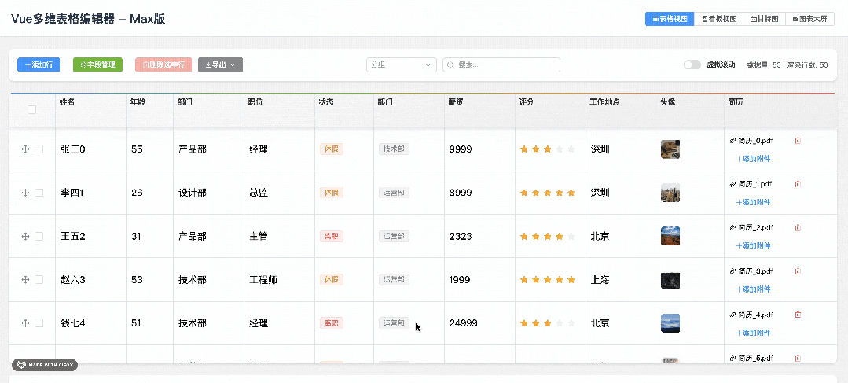Click the 添加行 button
The width and height of the screenshot is (848, 383).
[39, 65]
